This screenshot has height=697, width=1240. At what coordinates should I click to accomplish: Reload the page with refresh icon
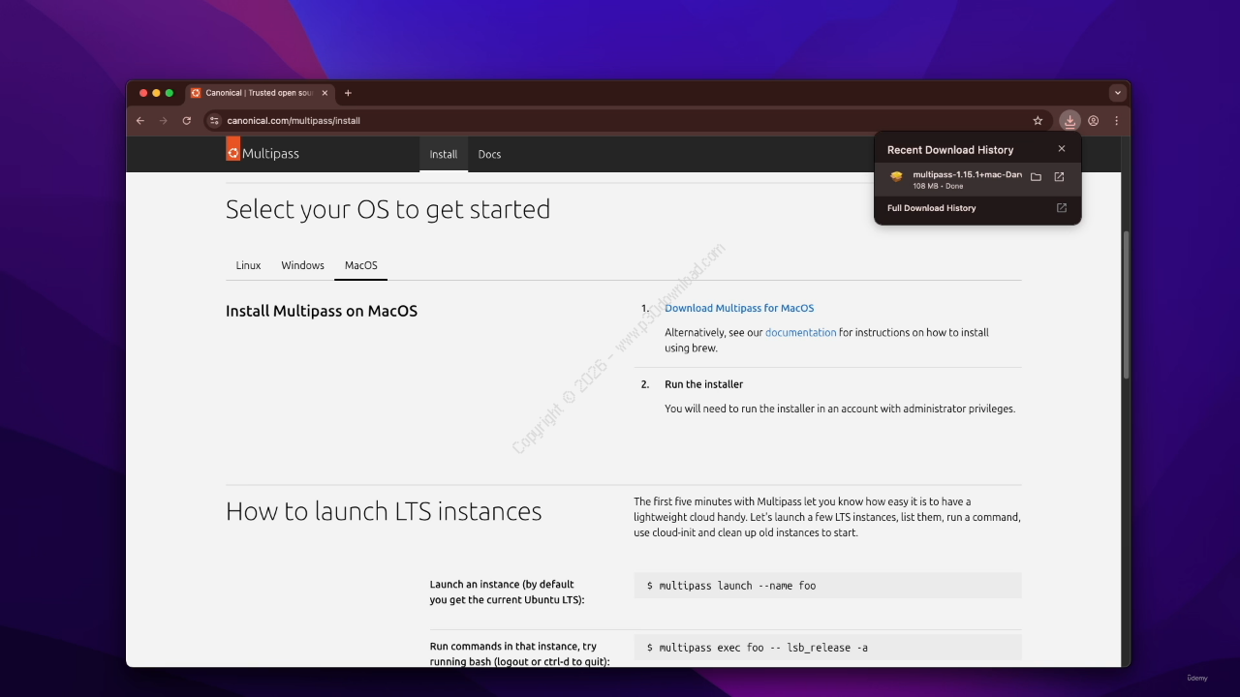tap(187, 121)
